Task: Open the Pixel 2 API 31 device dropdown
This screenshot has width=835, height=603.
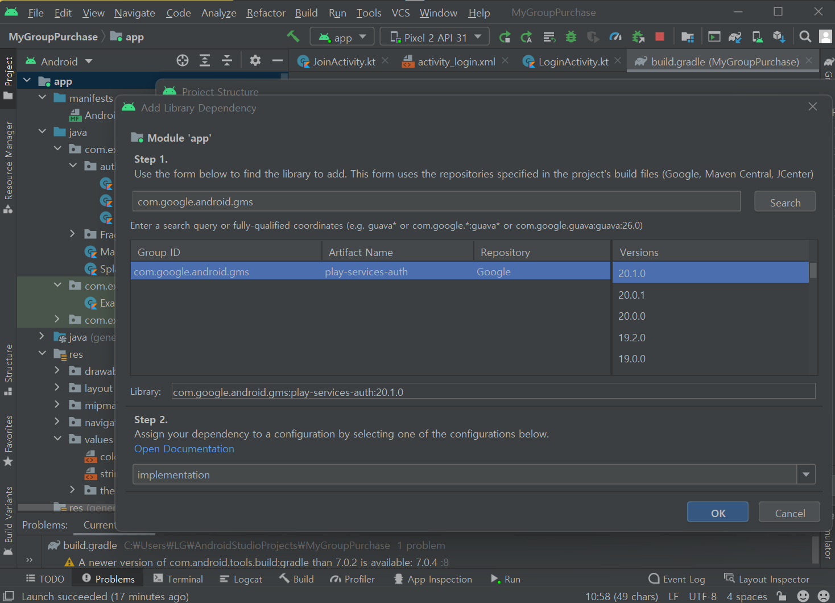Action: point(436,37)
